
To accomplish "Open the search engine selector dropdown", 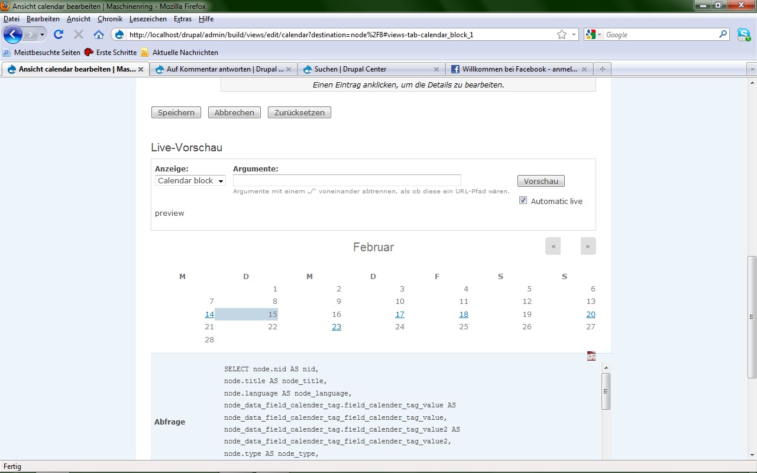I will pyautogui.click(x=594, y=34).
